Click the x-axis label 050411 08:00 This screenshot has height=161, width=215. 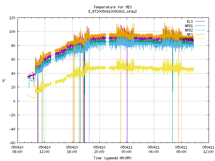tap(181, 150)
